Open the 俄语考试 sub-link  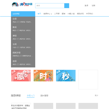click(22, 64)
